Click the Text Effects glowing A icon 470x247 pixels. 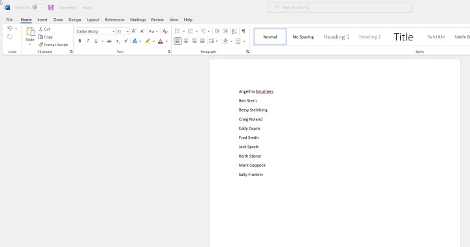135,41
